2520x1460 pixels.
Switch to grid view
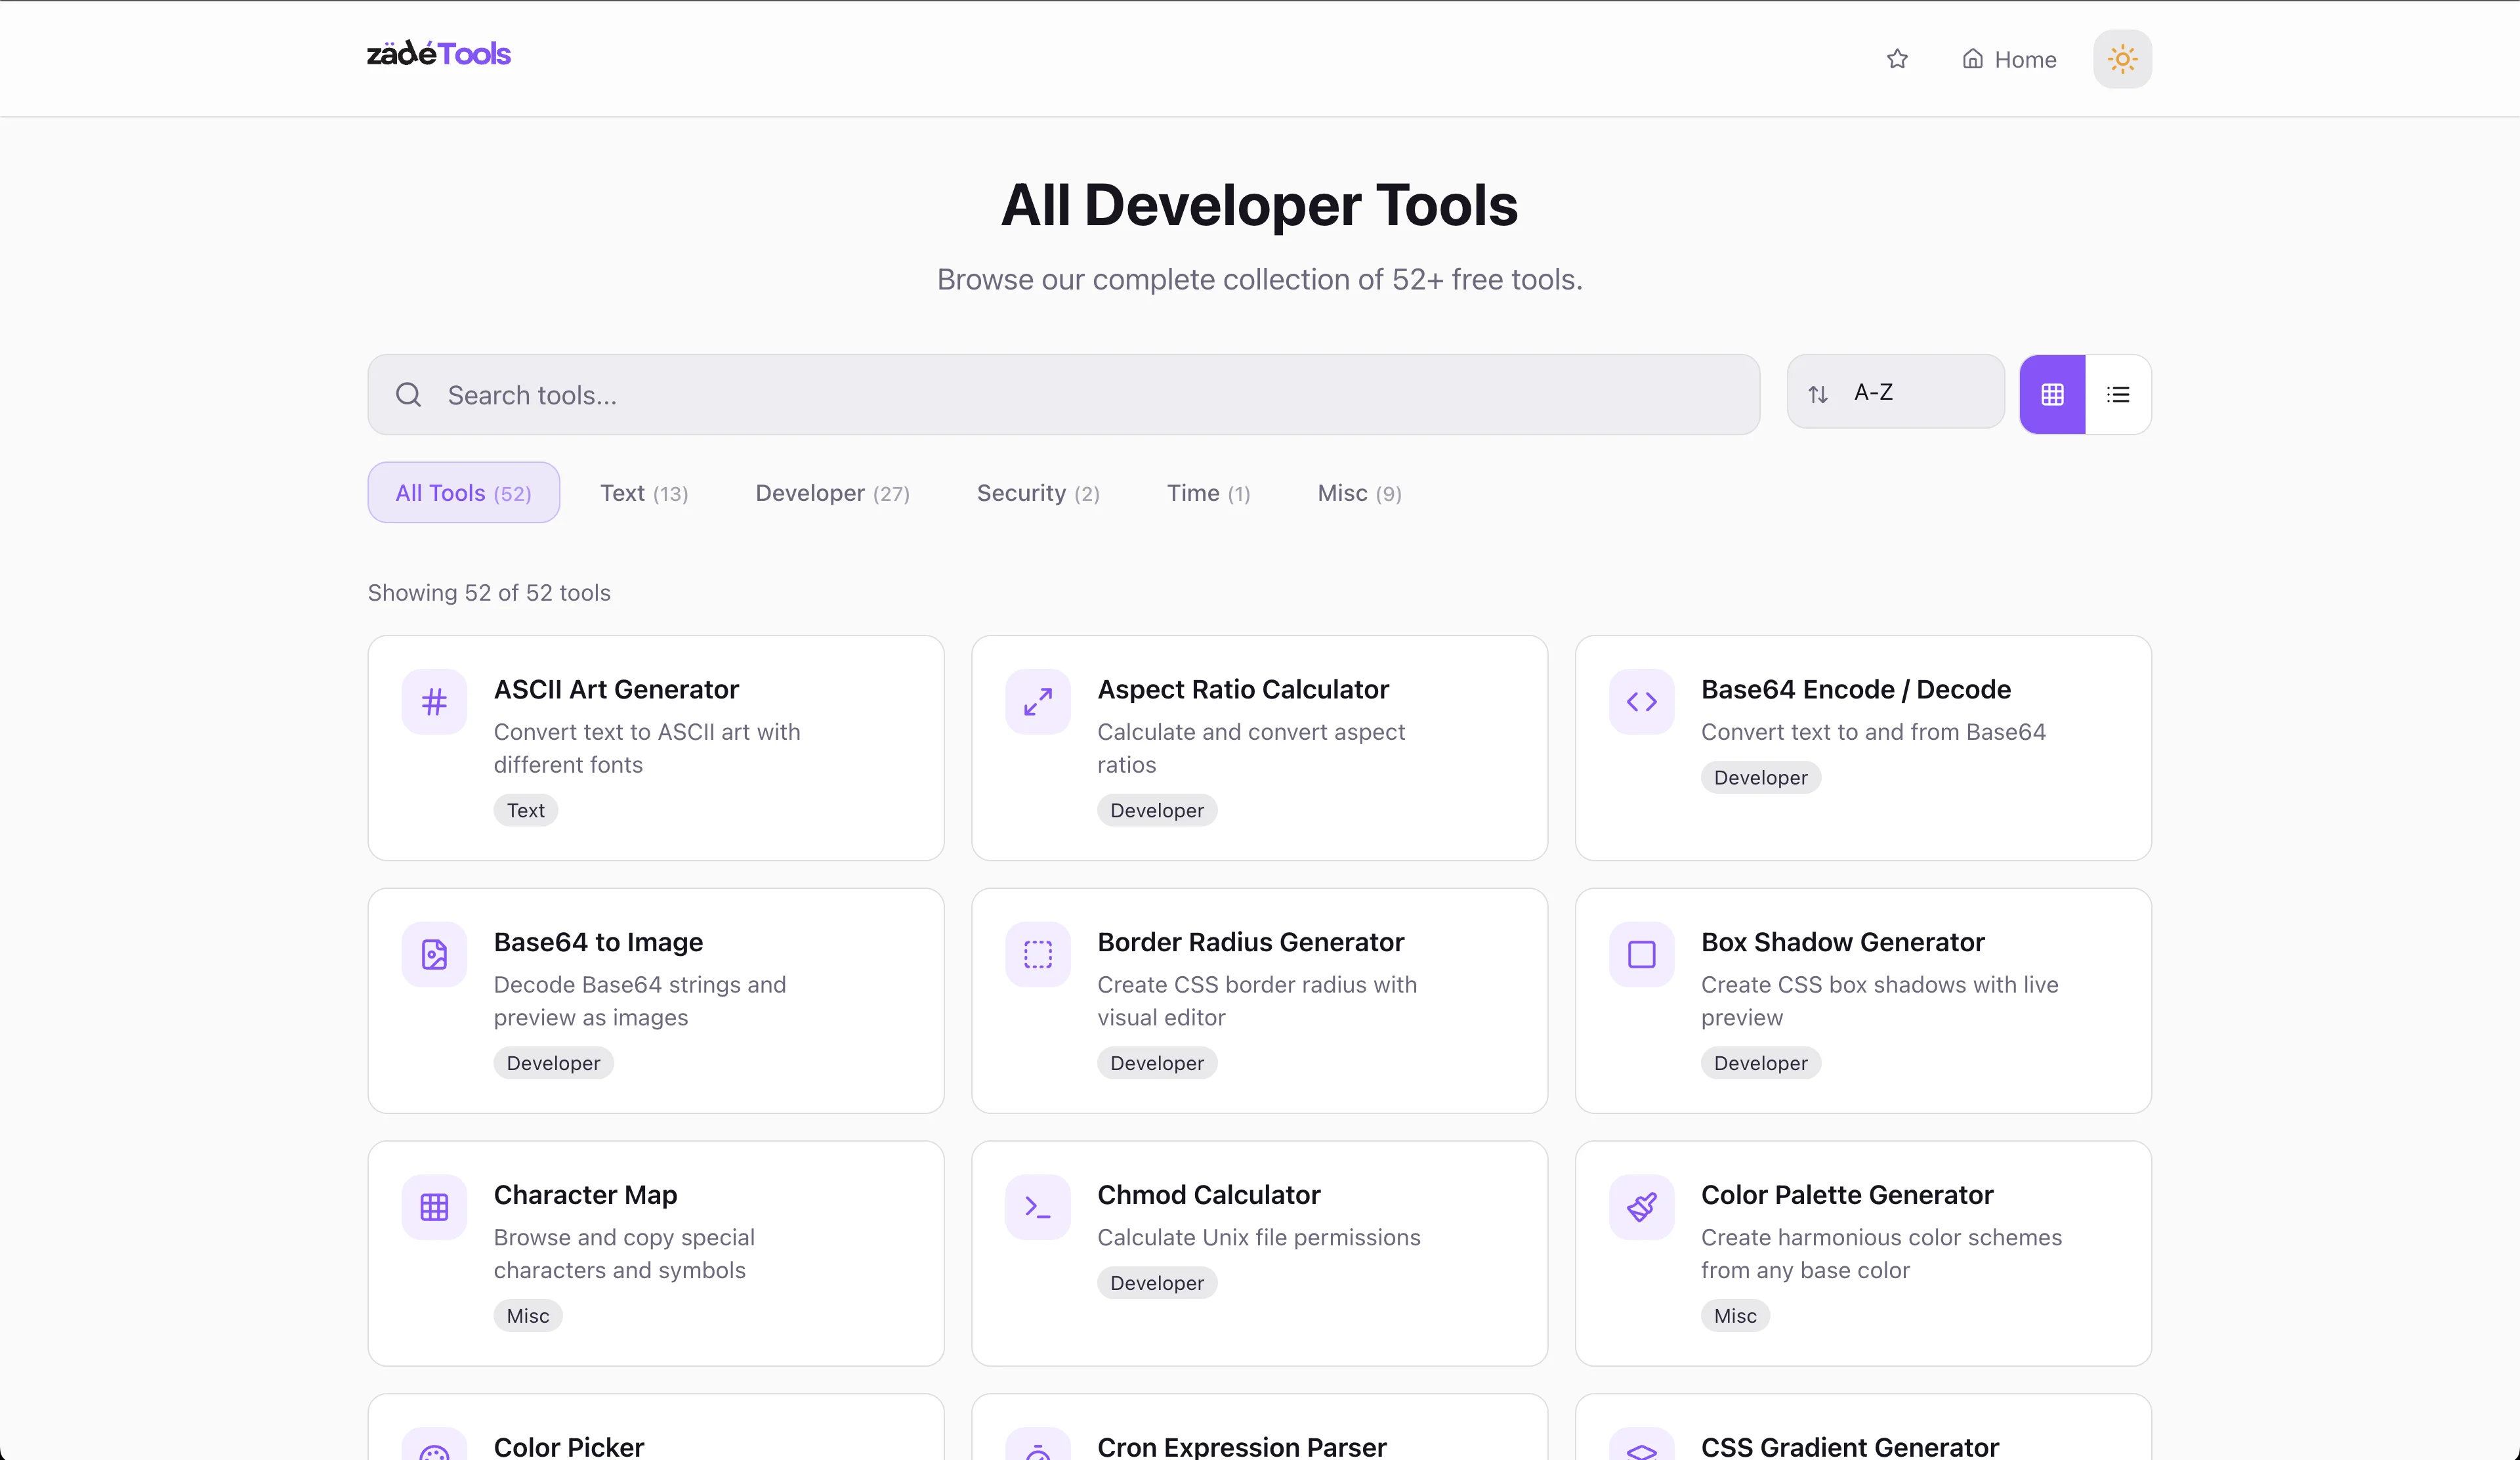(2052, 394)
